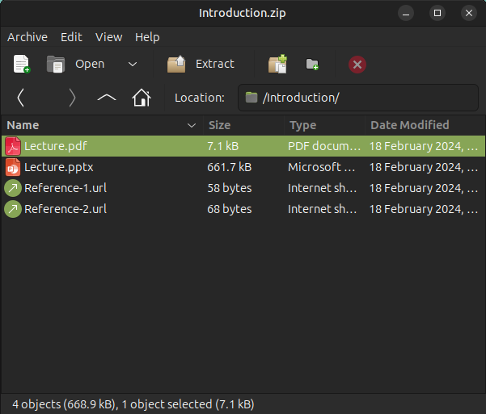486x414 pixels.
Task: Open the Edit menu
Action: click(71, 37)
